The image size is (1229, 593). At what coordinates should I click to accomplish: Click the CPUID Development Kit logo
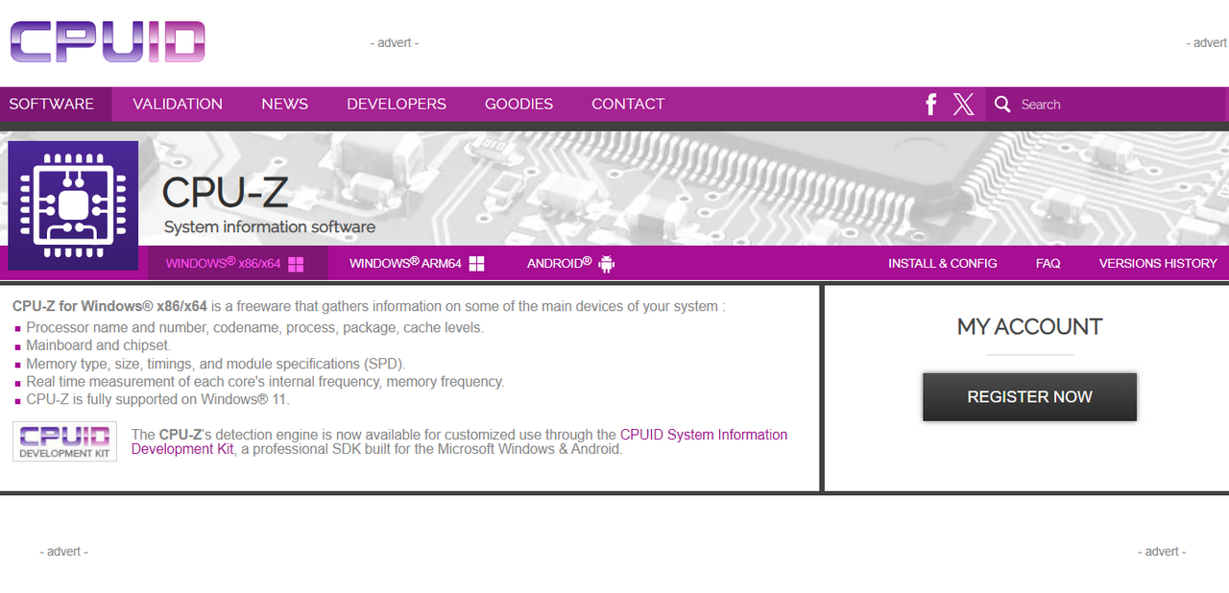click(x=65, y=441)
